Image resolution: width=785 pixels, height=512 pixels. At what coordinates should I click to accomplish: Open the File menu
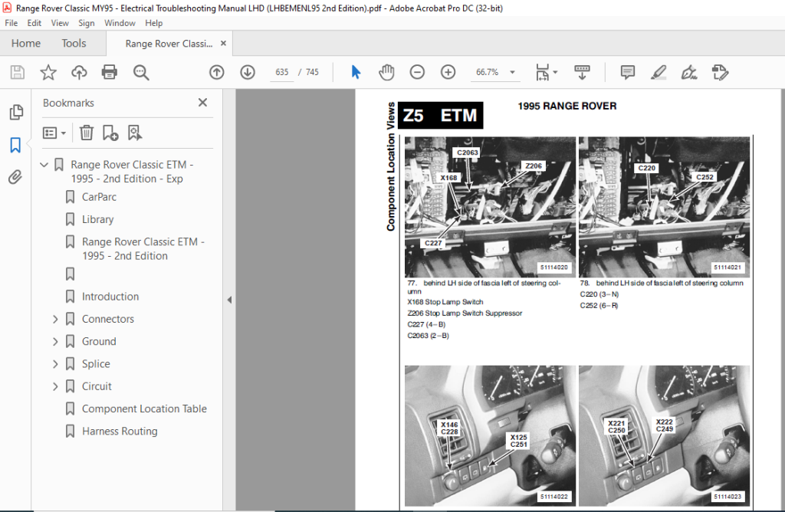pyautogui.click(x=11, y=23)
